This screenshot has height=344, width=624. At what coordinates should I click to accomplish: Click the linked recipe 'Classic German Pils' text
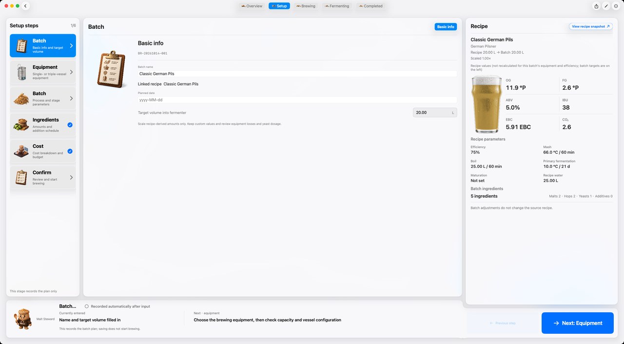pos(181,84)
